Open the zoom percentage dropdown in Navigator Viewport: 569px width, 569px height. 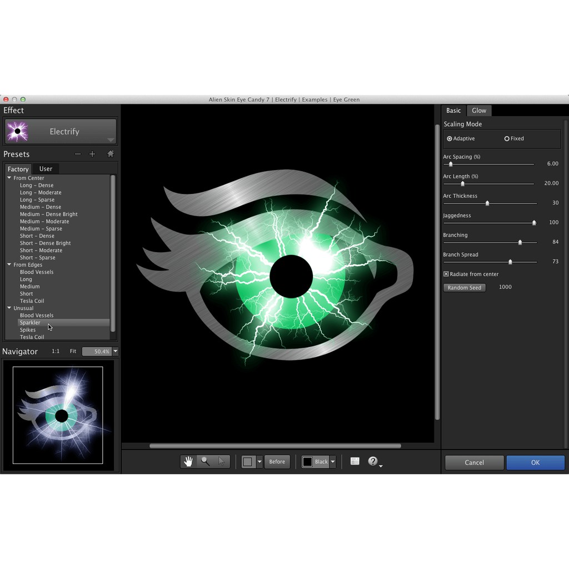[x=114, y=351]
